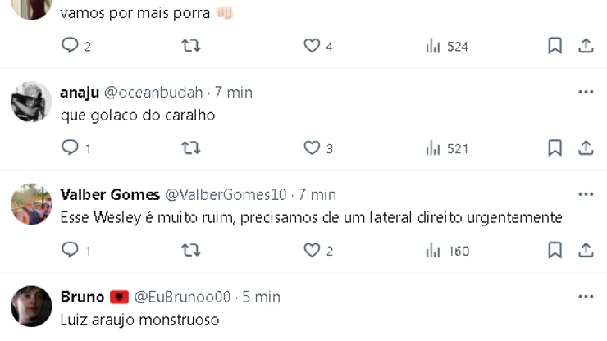Share Valber Gomes' tweet
This screenshot has width=607, height=341.
coord(586,250)
